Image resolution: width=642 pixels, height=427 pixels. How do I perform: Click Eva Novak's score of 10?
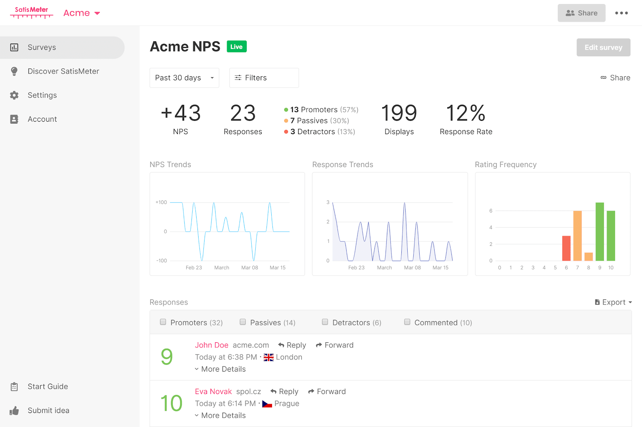coord(171,403)
